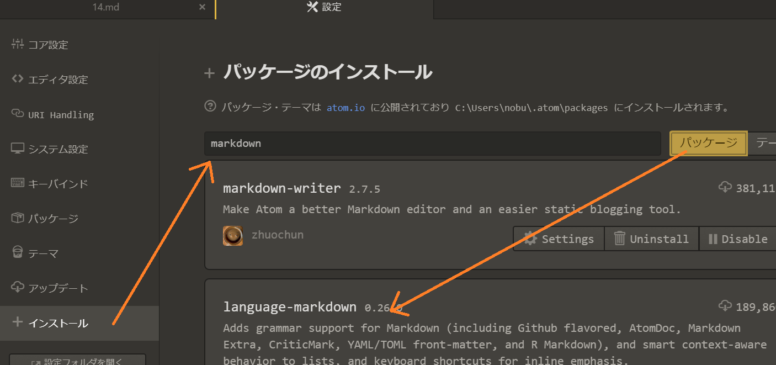Click markdown-writer version 2.7.5 text

tap(364, 189)
